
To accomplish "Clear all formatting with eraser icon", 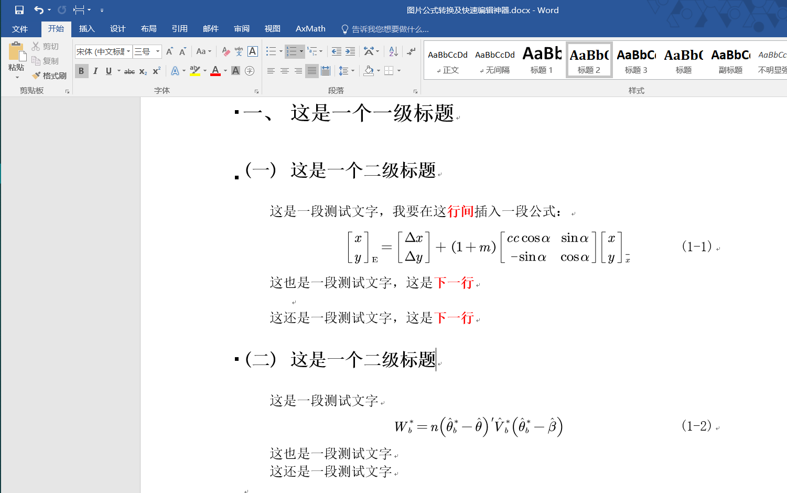I will pyautogui.click(x=226, y=51).
